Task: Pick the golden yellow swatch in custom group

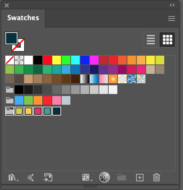Action: [x=28, y=111]
